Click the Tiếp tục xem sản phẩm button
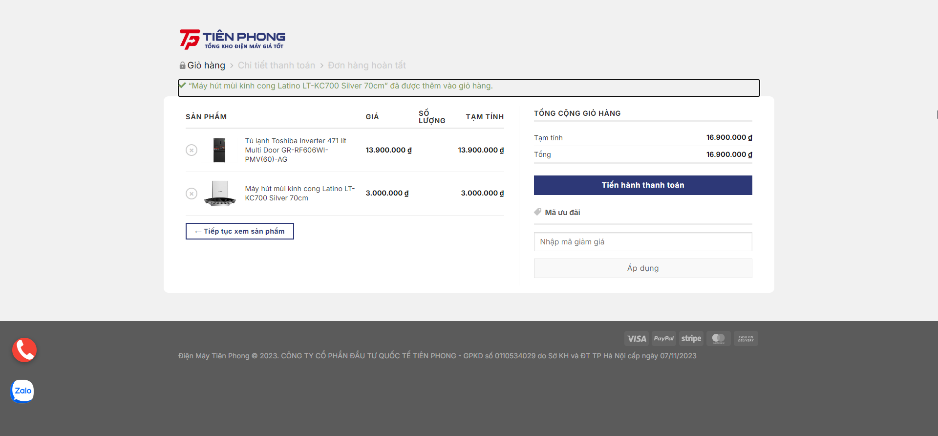This screenshot has height=436, width=938. 239,231
